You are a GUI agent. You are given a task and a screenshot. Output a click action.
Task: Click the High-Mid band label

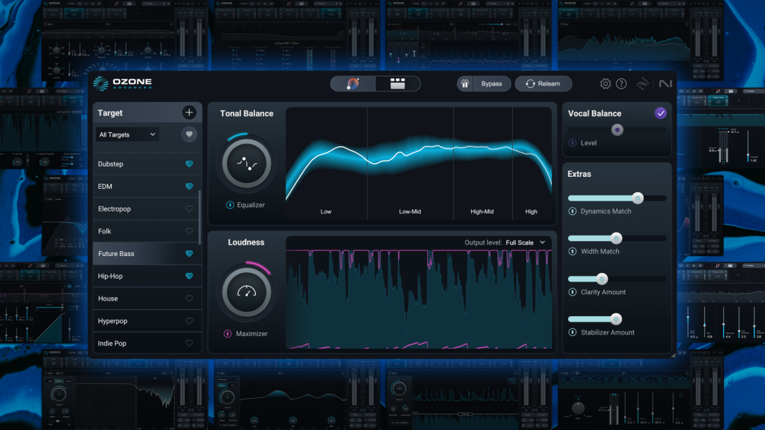[482, 211]
